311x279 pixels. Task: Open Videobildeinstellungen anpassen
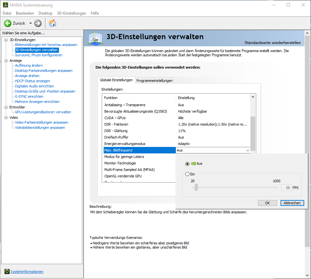[40, 128]
